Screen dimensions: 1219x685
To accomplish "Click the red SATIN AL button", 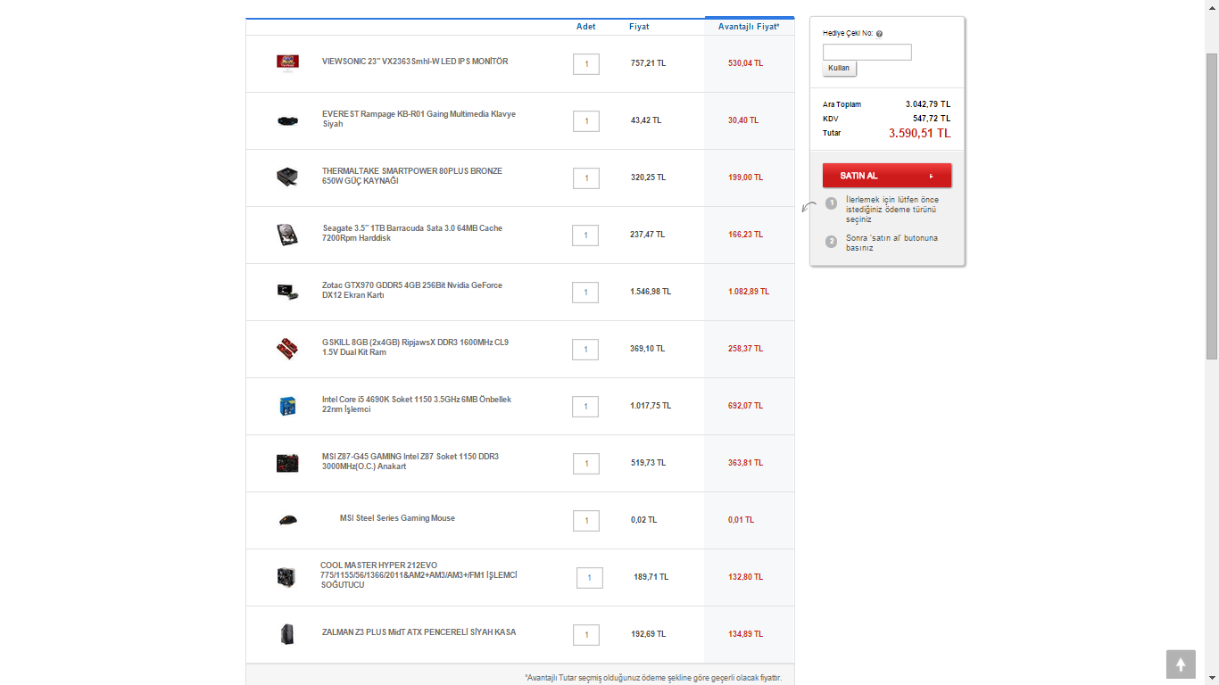I will click(887, 176).
